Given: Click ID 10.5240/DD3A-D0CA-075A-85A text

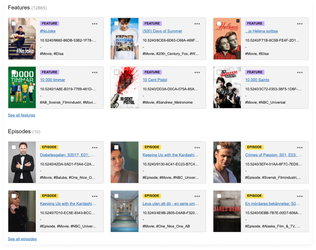Looking at the screenshot, I should point(170,89).
